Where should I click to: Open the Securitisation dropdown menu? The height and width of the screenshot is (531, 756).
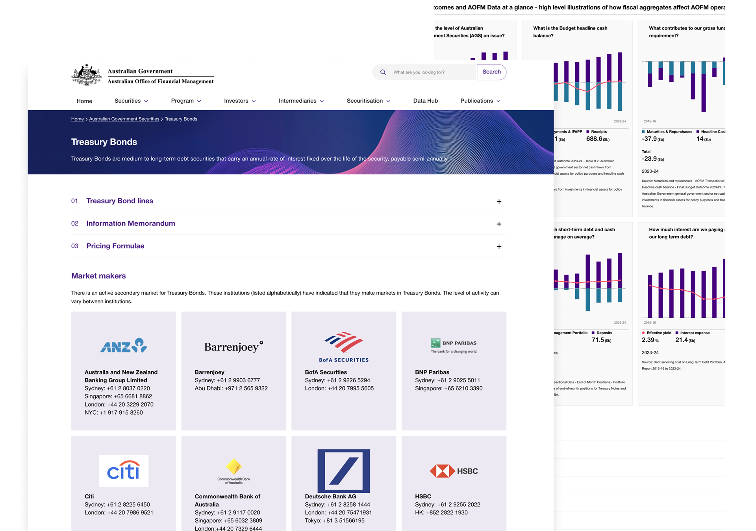[369, 101]
